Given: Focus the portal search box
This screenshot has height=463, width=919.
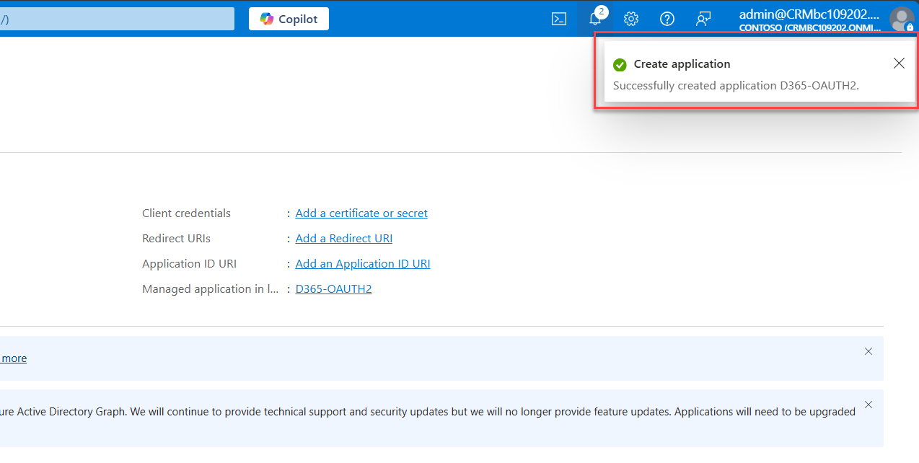Looking at the screenshot, I should click(x=117, y=19).
